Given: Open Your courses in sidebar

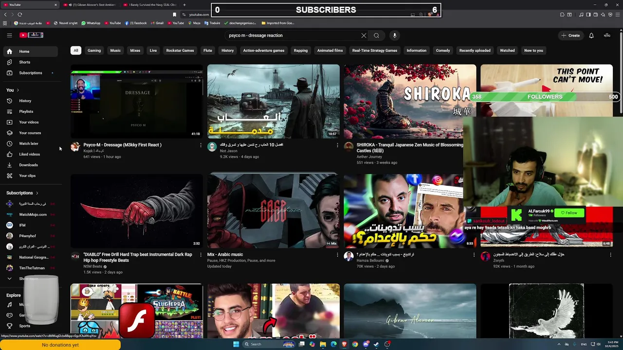Looking at the screenshot, I should [x=29, y=133].
